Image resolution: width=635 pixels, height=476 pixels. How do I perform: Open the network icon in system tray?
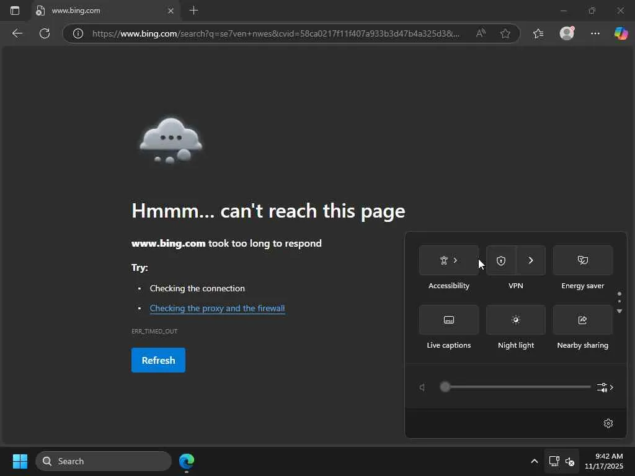(x=554, y=461)
